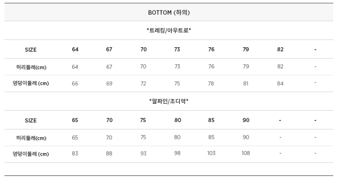Click the SIZE label in the 알파인/조디악 table
This screenshot has width=341, height=177.
click(31, 120)
